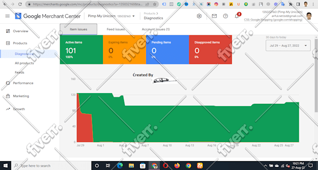Click the Google Merchant Center logo
Viewport: 318px width, 170px height.
click(48, 16)
